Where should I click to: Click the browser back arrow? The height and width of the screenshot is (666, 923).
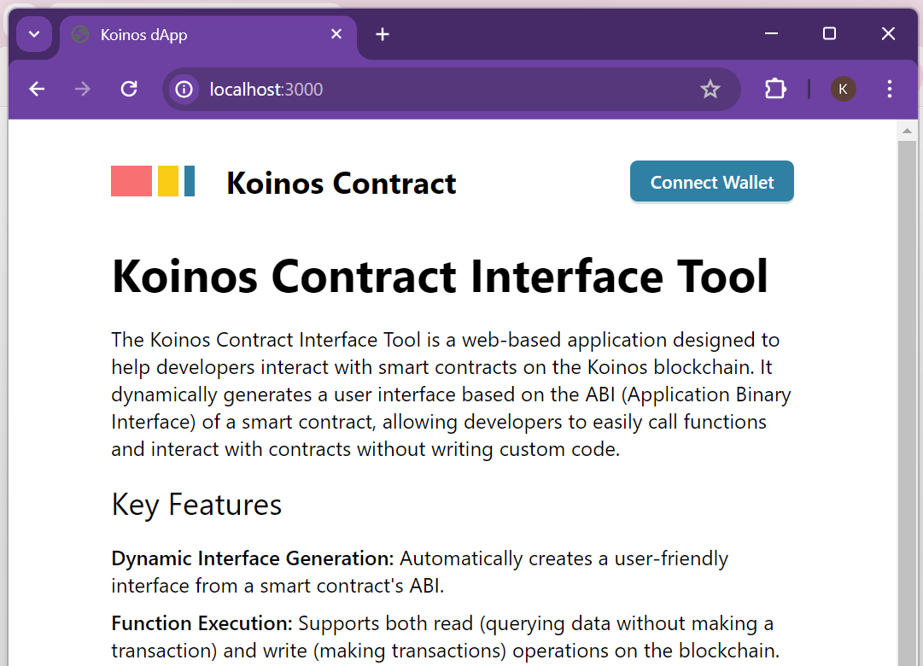click(37, 89)
